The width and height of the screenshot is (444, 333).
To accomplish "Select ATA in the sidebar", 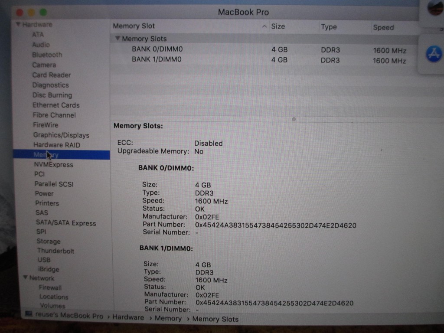I will coord(38,35).
